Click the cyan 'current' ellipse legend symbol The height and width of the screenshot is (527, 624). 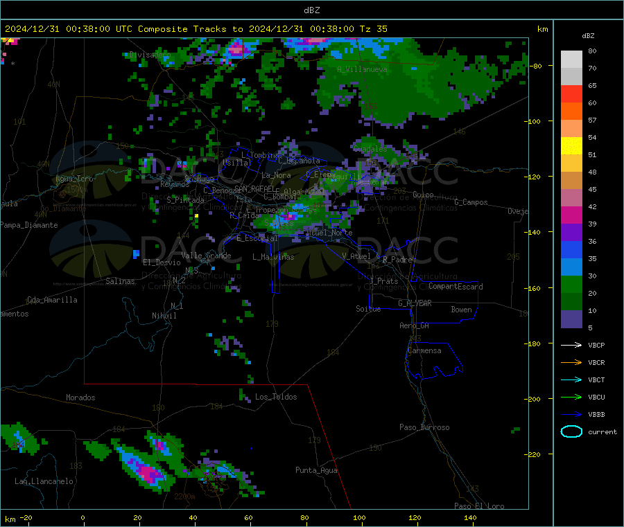[571, 431]
